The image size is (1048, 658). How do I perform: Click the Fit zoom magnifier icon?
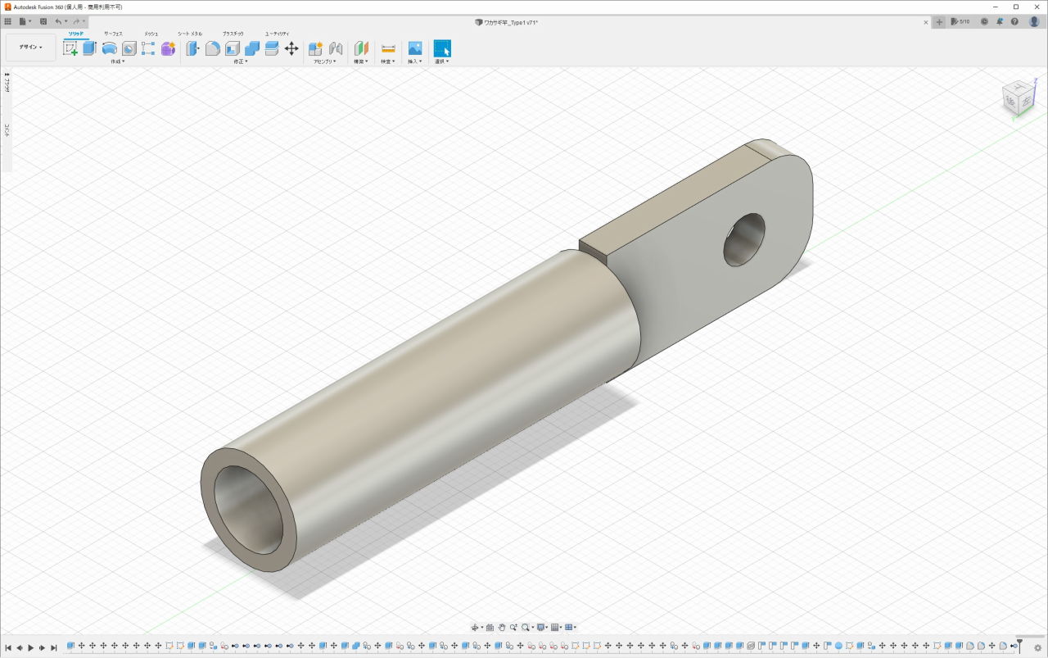pyautogui.click(x=526, y=628)
